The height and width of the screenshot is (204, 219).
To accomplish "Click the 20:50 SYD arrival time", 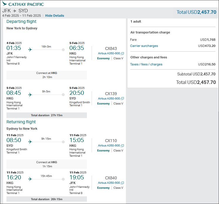I will [77, 93].
